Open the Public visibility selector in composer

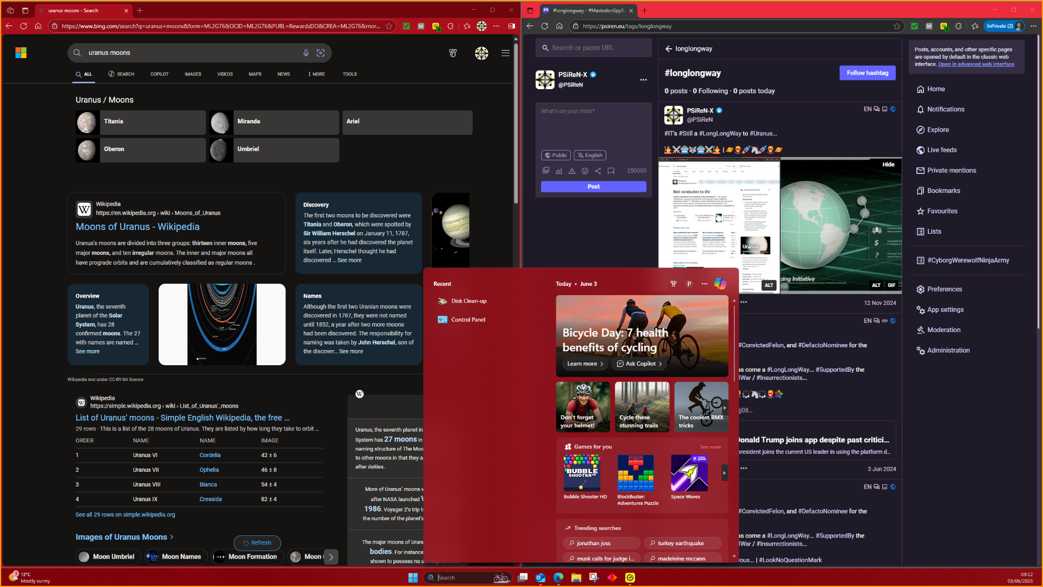(556, 155)
